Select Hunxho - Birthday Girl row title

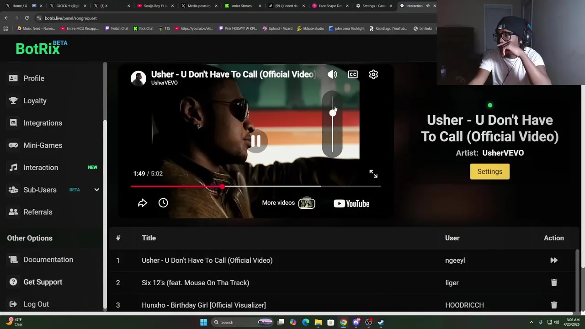[203, 305]
